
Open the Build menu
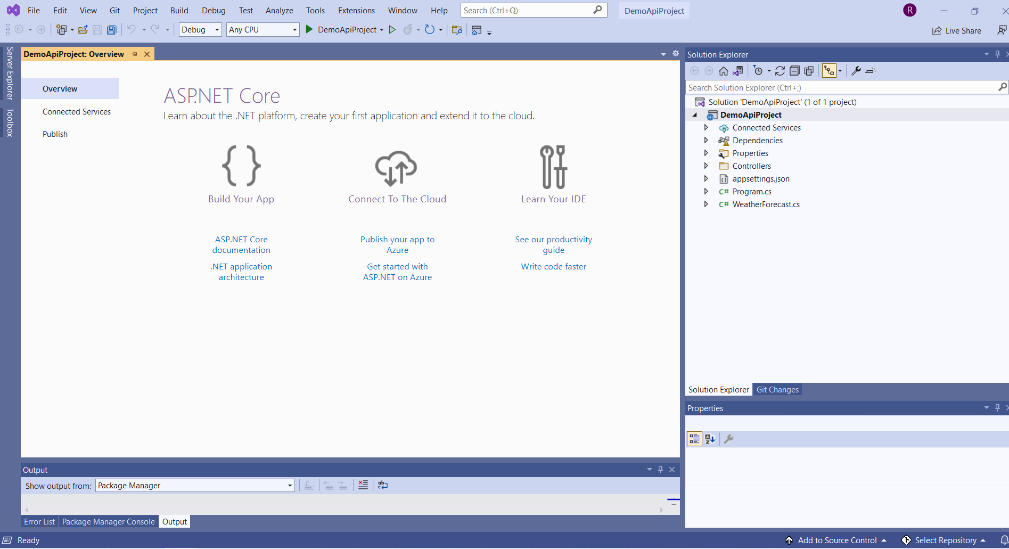tap(179, 11)
